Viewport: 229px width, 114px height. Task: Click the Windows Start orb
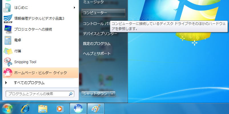[x=7, y=109]
